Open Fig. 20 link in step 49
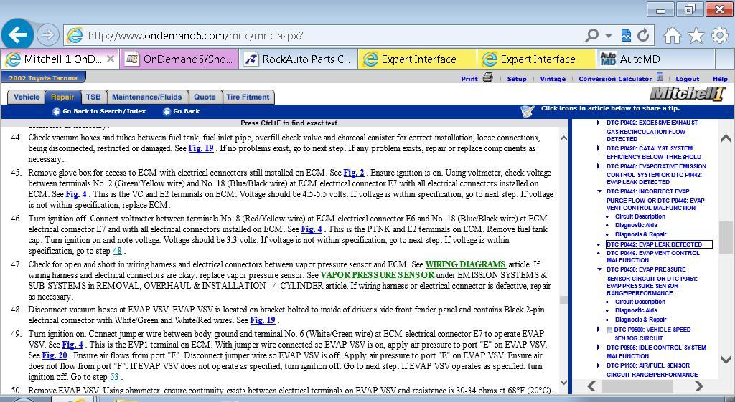 point(55,355)
